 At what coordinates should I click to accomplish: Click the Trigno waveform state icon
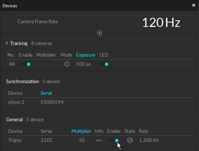(130, 140)
